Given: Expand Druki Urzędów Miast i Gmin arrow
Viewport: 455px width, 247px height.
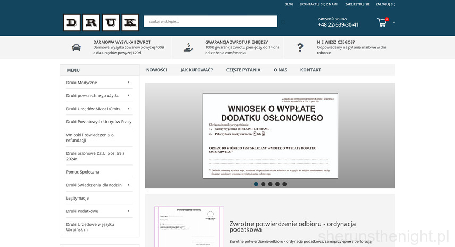Looking at the screenshot, I should tap(128, 109).
